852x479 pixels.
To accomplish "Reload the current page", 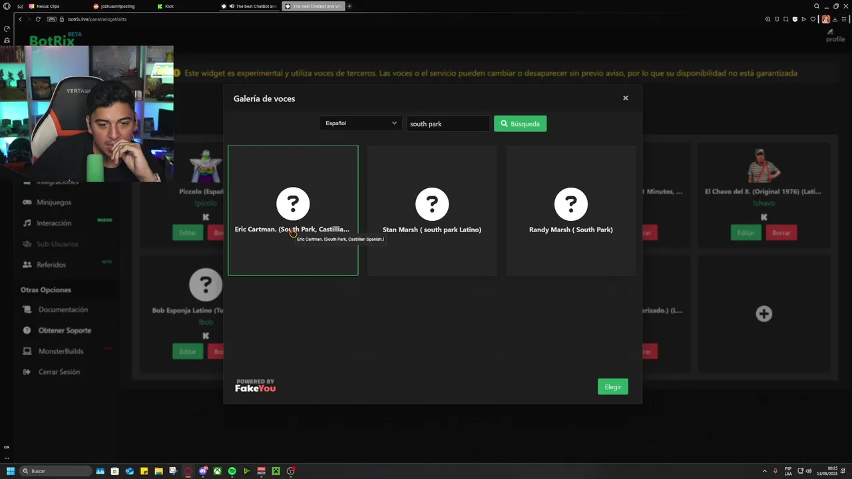I will pyautogui.click(x=38, y=19).
